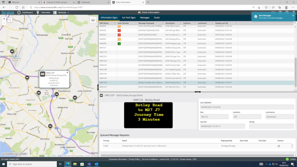Click the Size field showing 56x112
This screenshot has height=167, width=297.
coord(214,117)
